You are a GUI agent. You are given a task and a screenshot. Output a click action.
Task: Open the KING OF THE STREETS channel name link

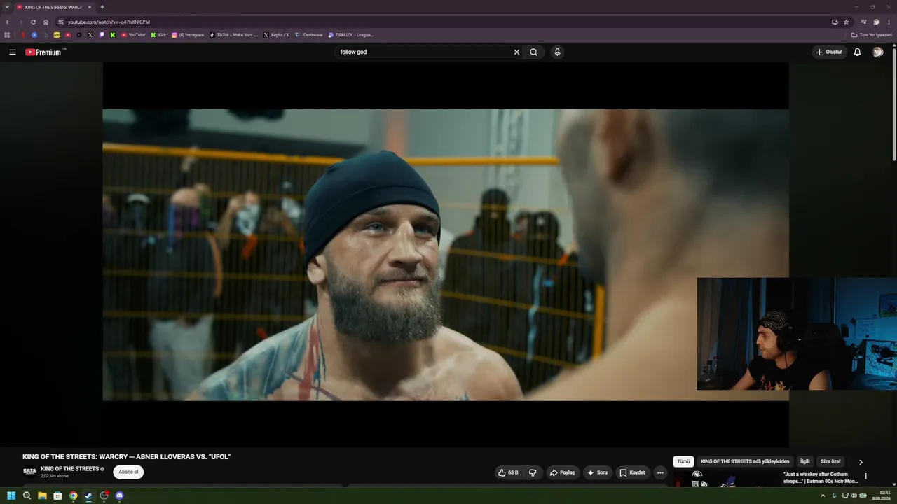[x=70, y=469]
